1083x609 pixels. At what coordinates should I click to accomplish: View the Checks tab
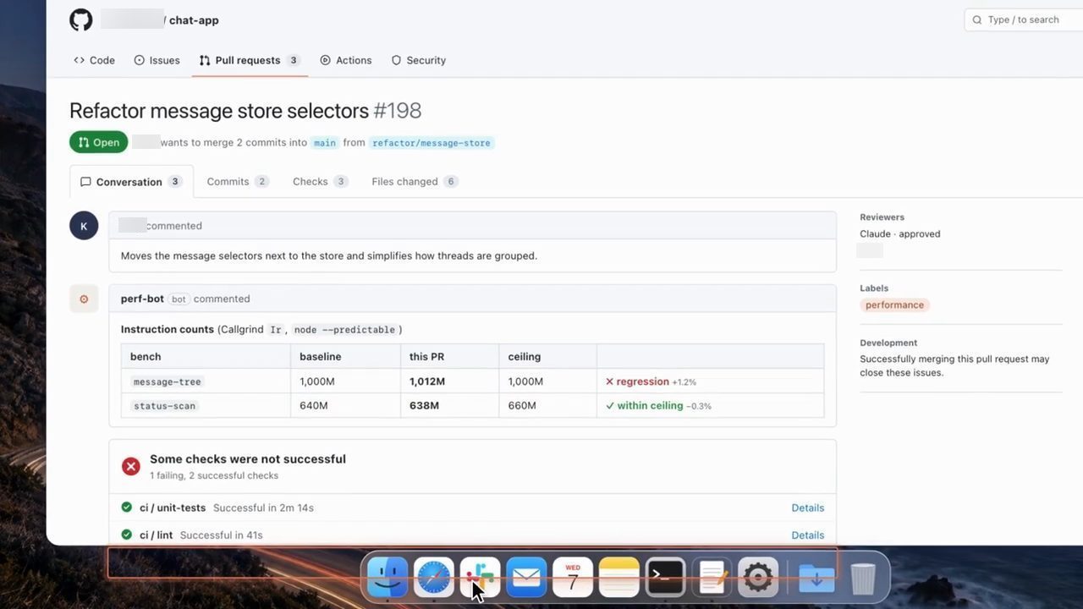[x=321, y=182]
